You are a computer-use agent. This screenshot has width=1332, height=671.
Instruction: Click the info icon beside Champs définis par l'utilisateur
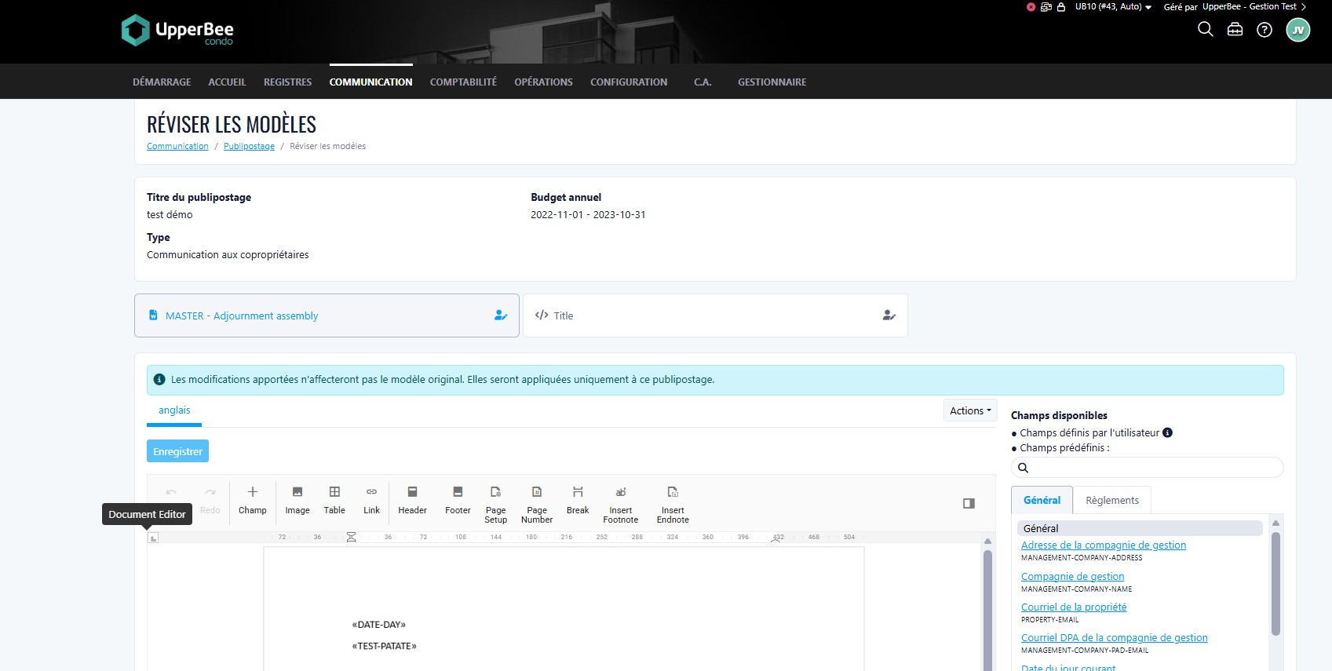pos(1167,432)
